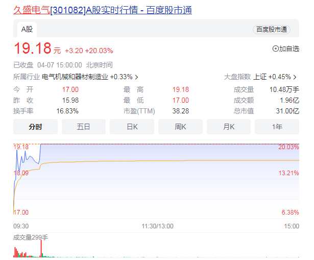Show the 日K daily candlestick chart
This screenshot has height=260, width=314.
click(132, 127)
